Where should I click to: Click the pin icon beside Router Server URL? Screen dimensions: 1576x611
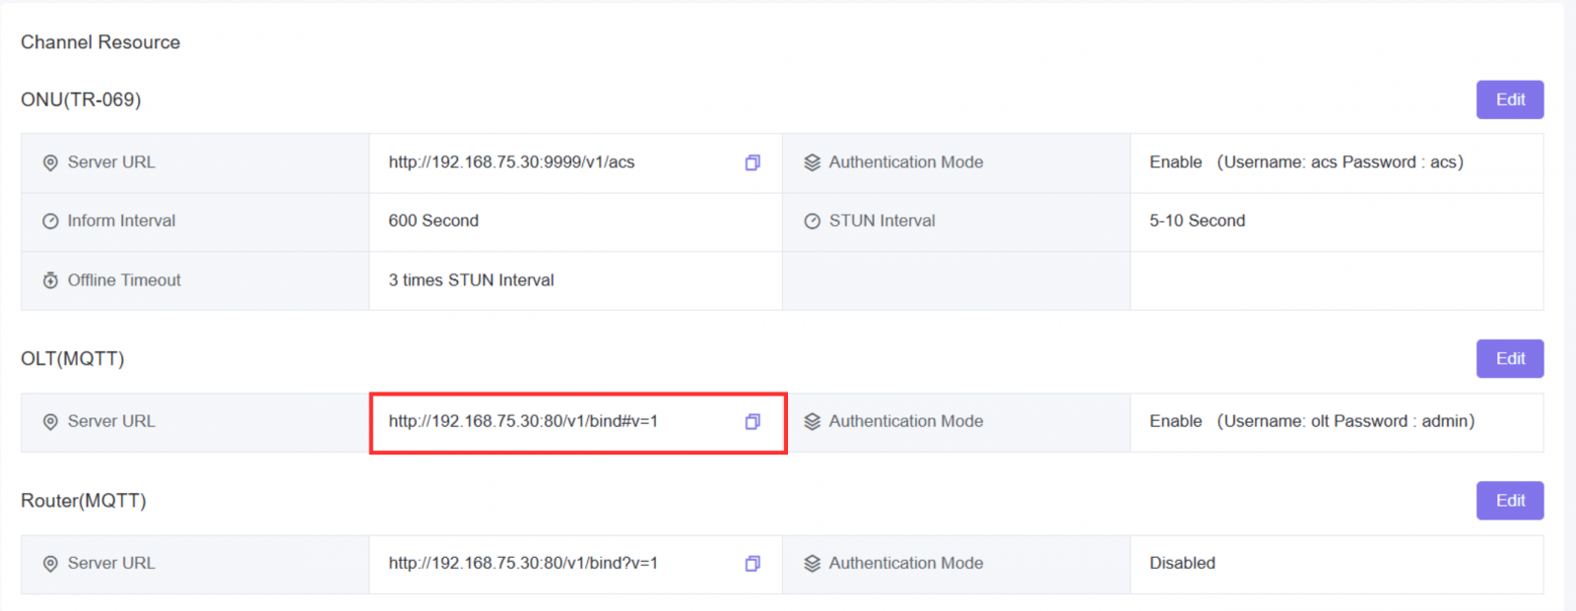click(x=50, y=563)
